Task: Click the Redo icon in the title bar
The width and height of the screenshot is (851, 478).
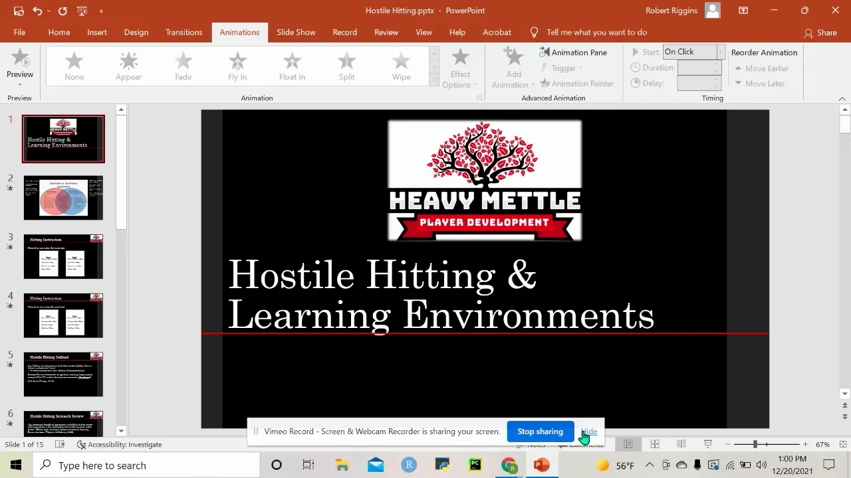Action: coord(62,11)
